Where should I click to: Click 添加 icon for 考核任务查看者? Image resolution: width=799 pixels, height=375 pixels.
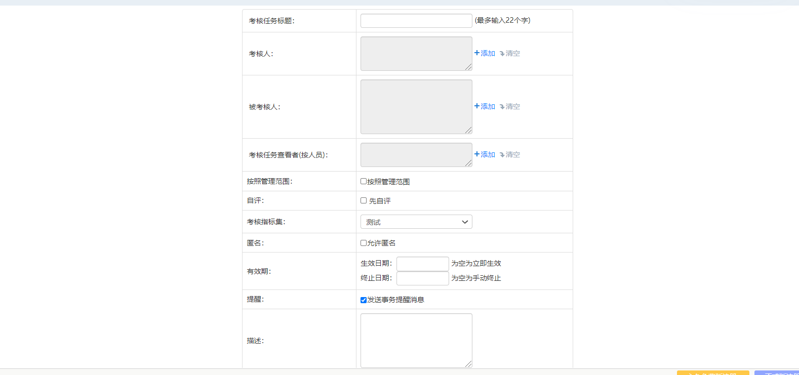click(477, 154)
